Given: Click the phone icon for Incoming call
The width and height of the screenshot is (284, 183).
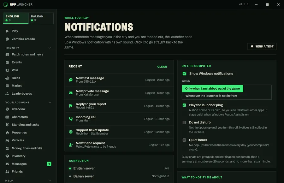Looking at the screenshot, I should tap(71, 119).
